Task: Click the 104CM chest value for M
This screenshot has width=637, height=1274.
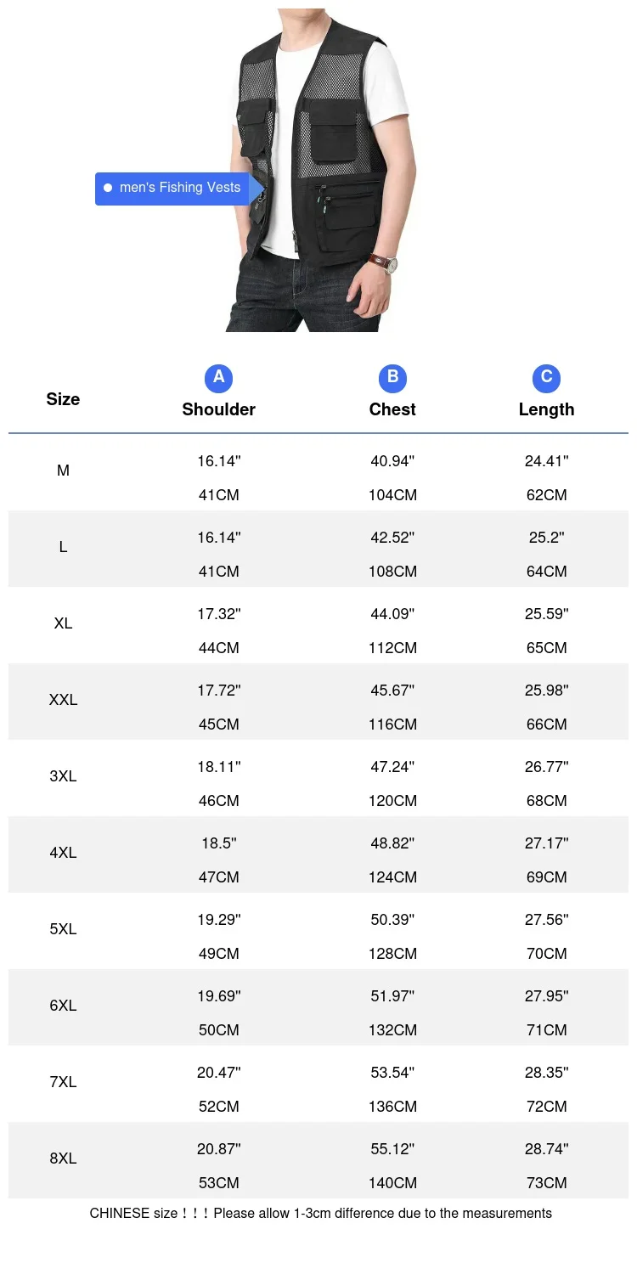Action: pos(392,495)
